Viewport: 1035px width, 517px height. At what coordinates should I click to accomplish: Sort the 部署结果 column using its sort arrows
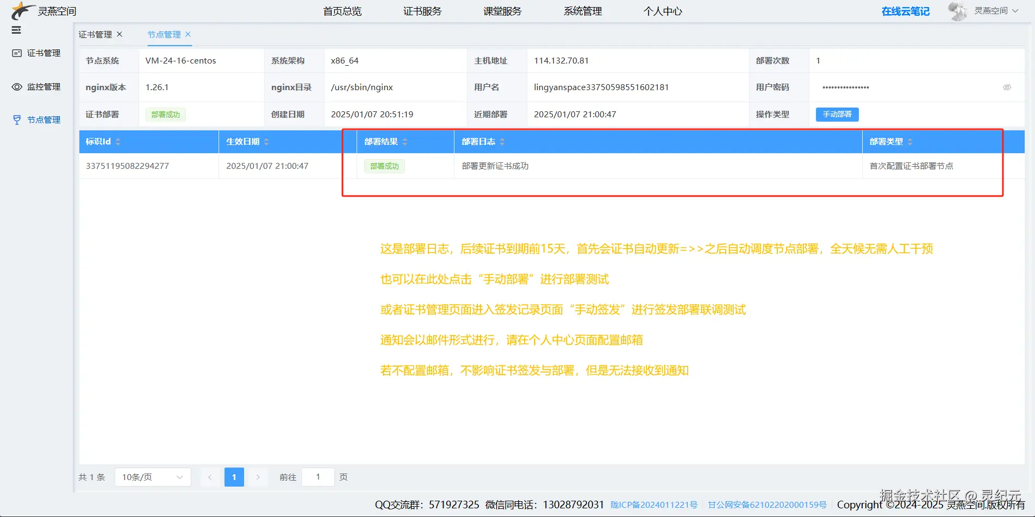click(x=405, y=141)
